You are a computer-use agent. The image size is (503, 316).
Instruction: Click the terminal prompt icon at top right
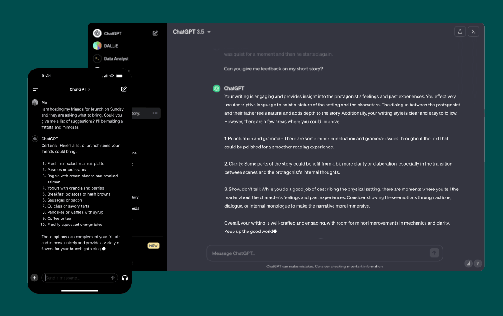coord(474,31)
